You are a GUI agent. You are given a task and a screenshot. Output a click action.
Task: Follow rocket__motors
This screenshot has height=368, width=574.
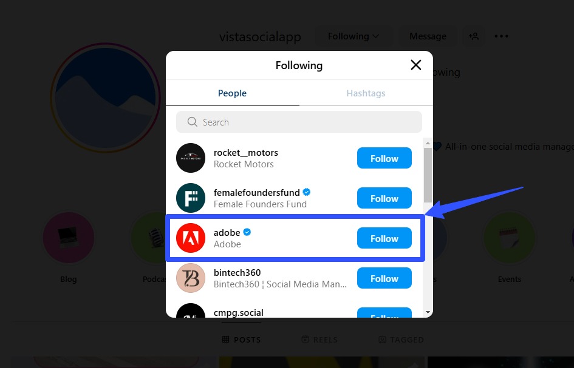(384, 158)
